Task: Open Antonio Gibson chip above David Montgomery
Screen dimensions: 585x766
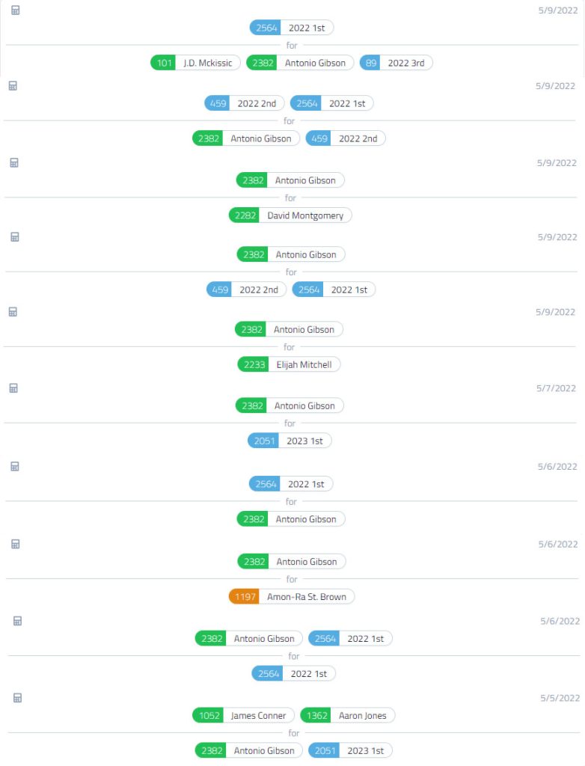Action: pyautogui.click(x=290, y=180)
